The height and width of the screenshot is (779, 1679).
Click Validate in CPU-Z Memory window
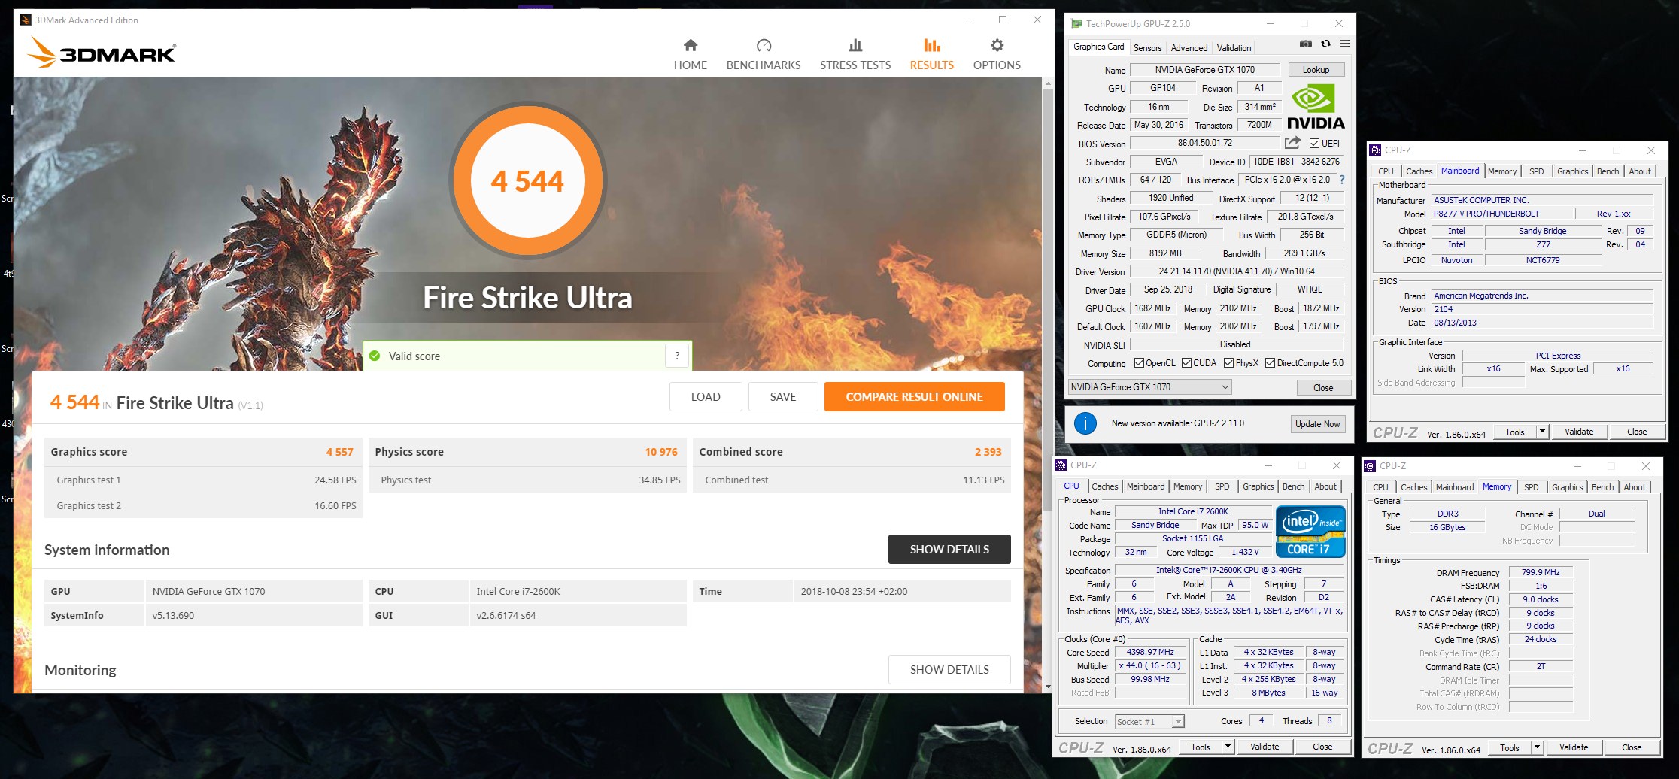coord(1574,747)
